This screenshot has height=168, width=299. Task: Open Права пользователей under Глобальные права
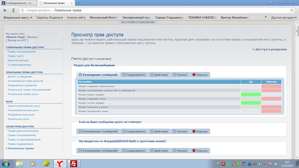pyautogui.click(x=21, y=52)
